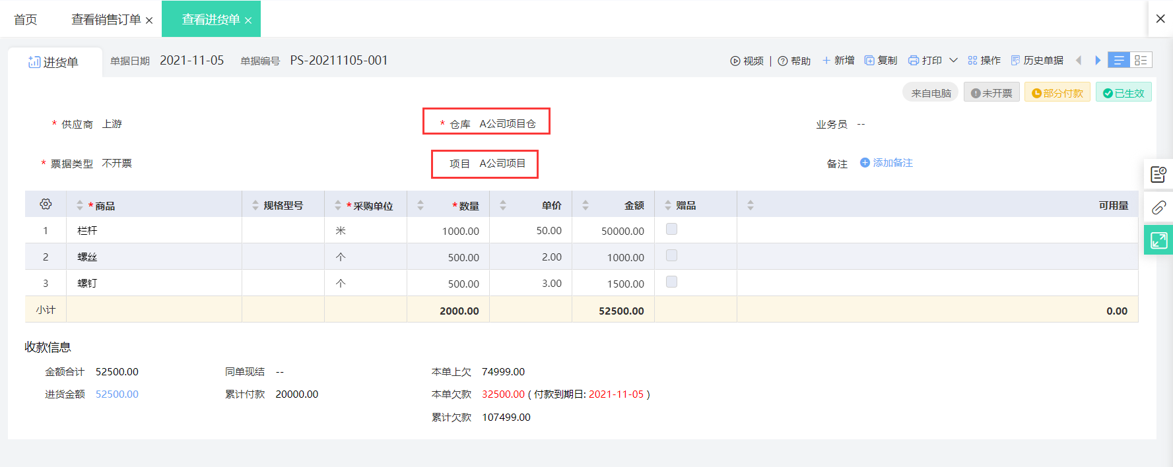Click the 复制 copy document button
Screen dimensions: 1173x467
(881, 60)
